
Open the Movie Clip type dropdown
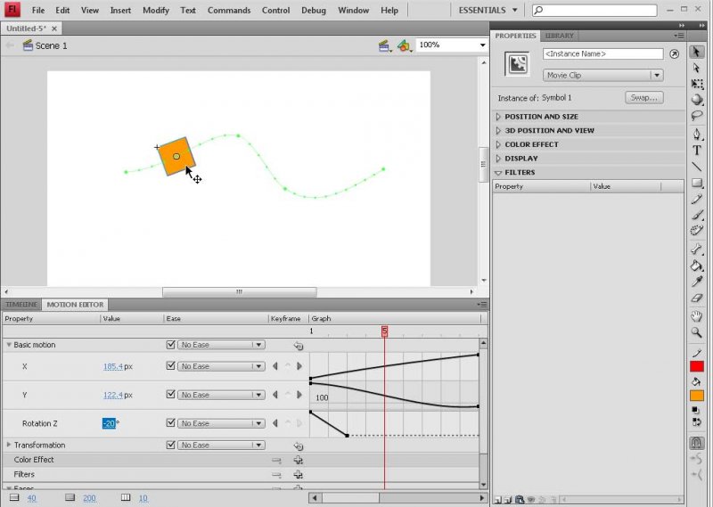pos(602,76)
